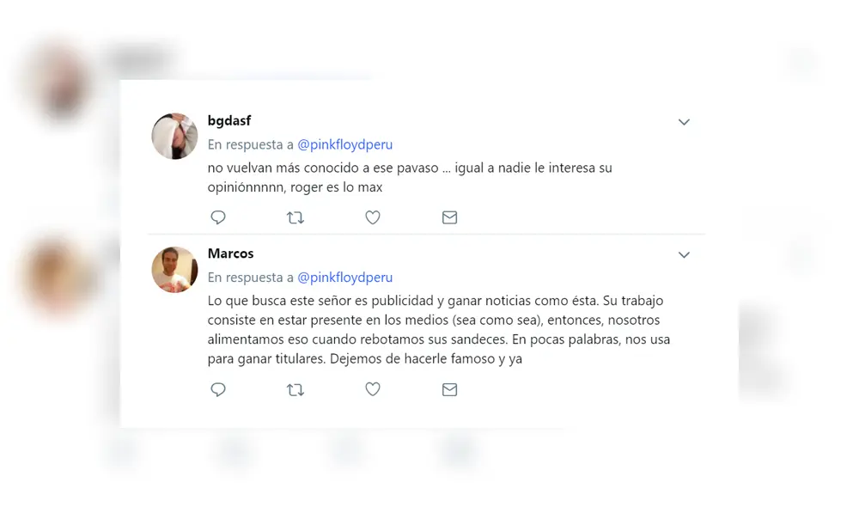Open the reply box for bgdasf's tweet
The width and height of the screenshot is (859, 507).
tap(218, 217)
